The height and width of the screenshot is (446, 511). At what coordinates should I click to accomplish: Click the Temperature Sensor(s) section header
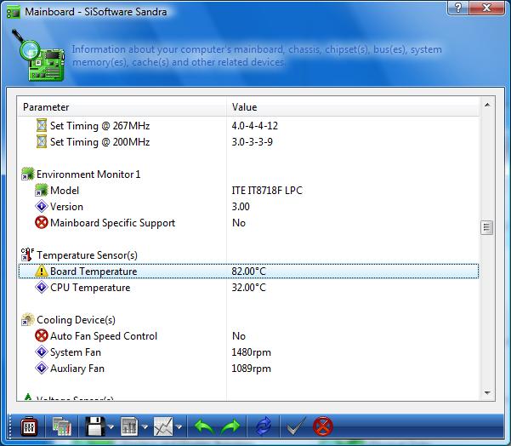[x=87, y=254]
